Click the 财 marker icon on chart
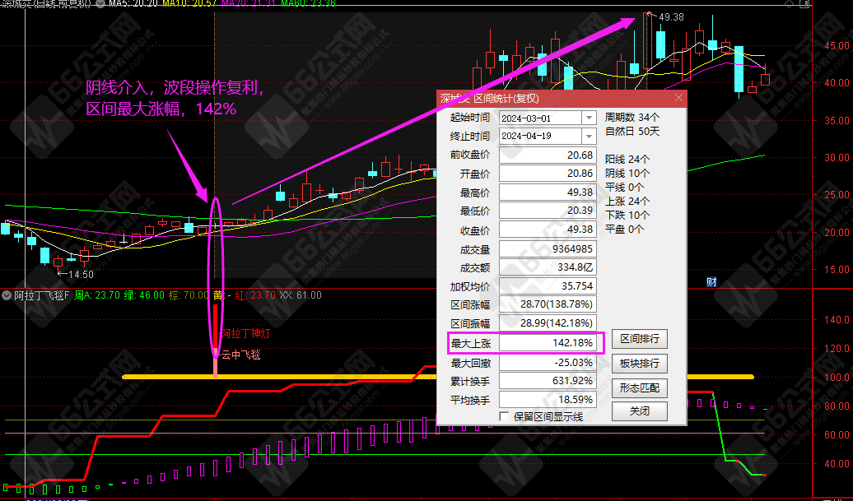853x501 pixels. [711, 282]
